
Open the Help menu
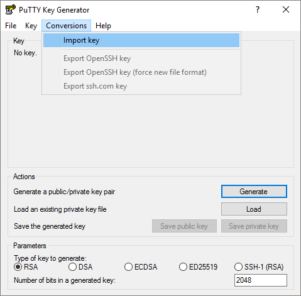point(103,26)
